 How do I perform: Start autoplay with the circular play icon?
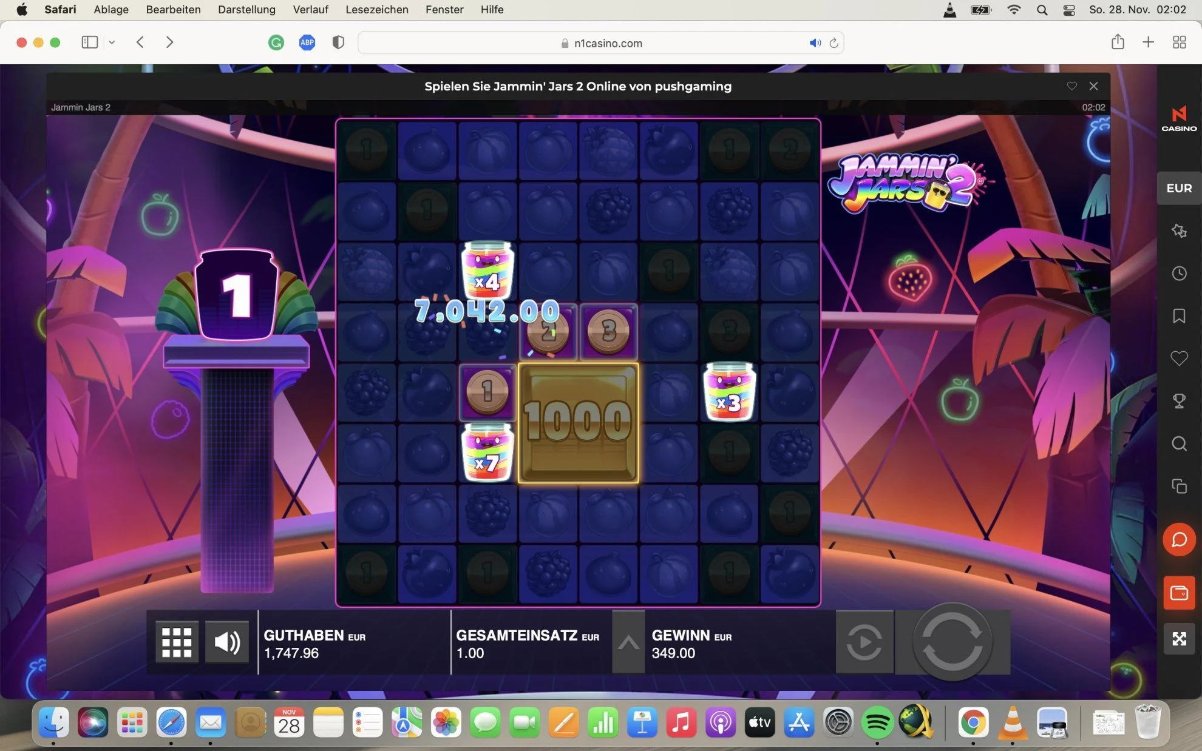point(864,642)
